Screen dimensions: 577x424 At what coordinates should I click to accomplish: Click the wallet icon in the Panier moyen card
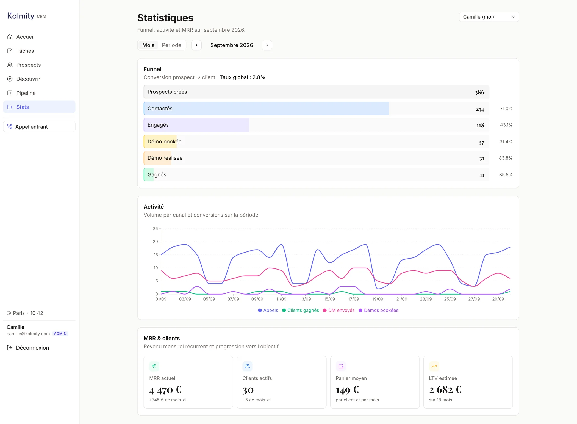tap(341, 366)
